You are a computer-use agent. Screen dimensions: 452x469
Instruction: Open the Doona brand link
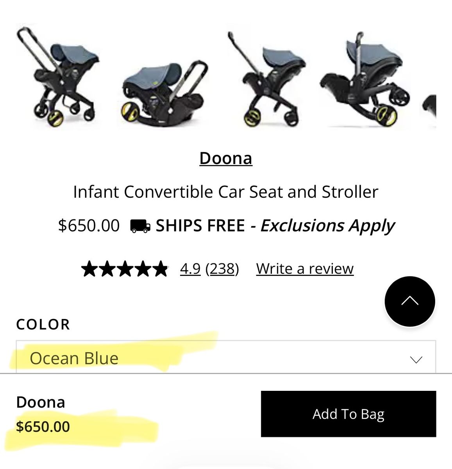coord(226,158)
